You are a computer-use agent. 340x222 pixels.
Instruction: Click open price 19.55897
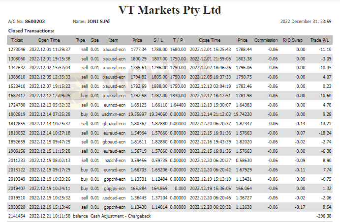(137, 114)
